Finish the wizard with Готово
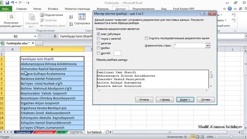The width and height of the screenshot is (247, 139). coord(206,100)
